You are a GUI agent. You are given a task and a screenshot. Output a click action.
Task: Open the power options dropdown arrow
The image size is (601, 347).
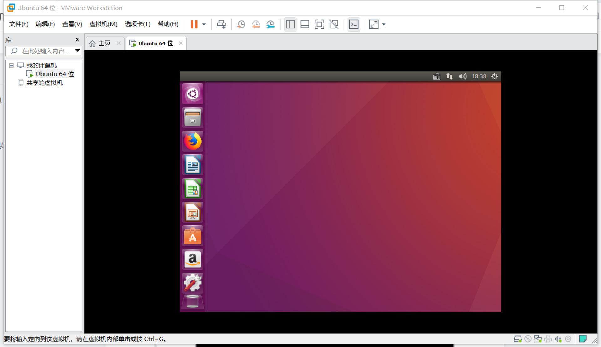(x=204, y=24)
